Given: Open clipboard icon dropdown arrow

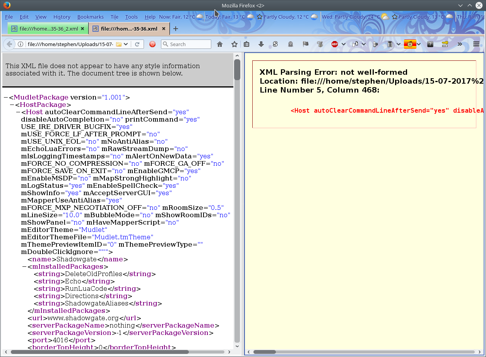Looking at the screenshot, I should click(398, 44).
